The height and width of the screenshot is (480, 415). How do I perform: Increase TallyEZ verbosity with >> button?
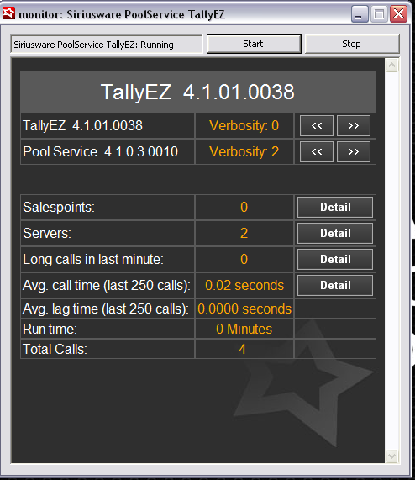353,125
